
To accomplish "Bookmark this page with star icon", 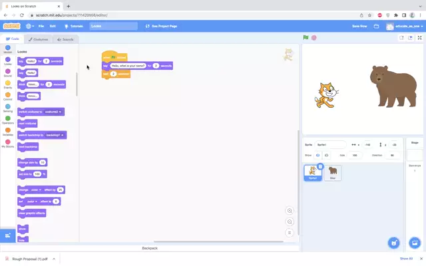I will point(370,15).
